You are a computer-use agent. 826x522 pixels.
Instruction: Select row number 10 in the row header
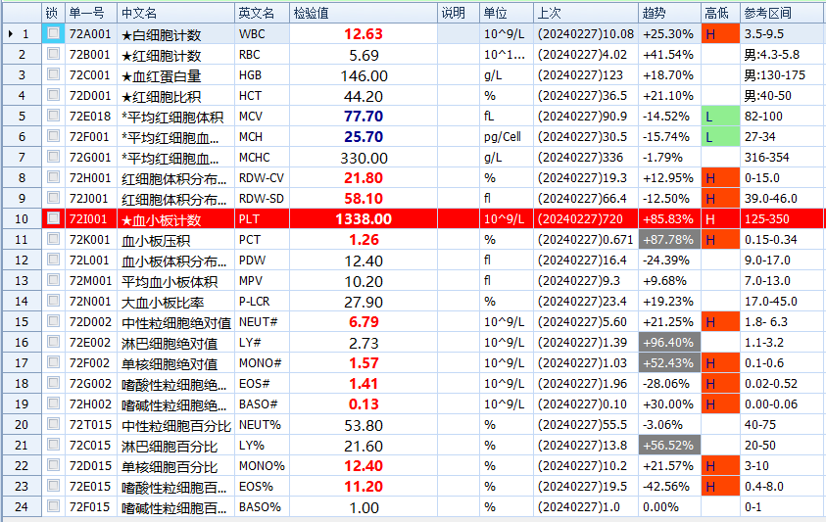[x=22, y=219]
